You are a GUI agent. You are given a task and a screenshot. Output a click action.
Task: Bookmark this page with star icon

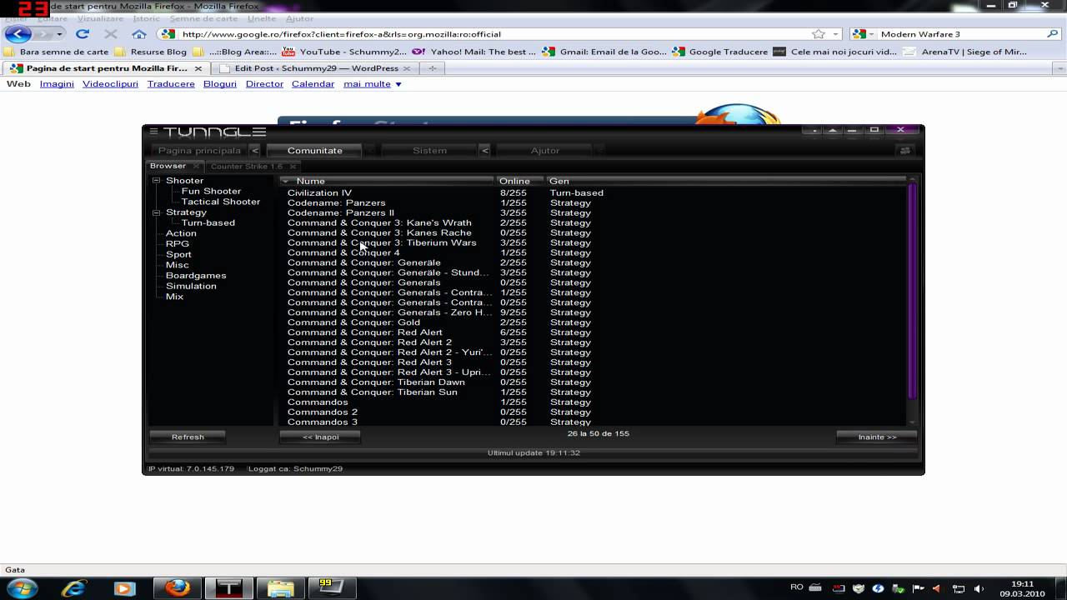(x=819, y=34)
